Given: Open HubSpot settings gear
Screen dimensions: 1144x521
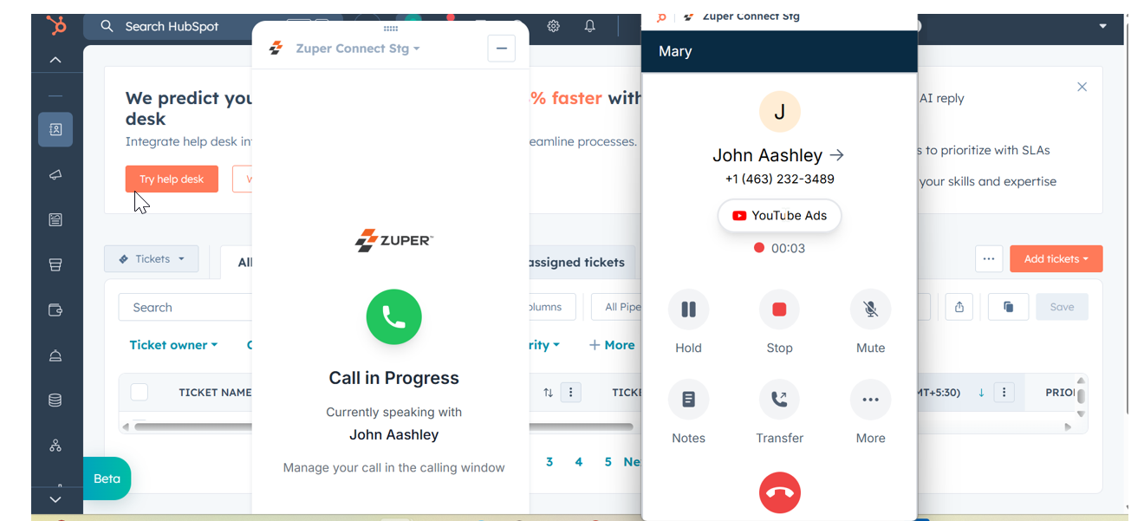Looking at the screenshot, I should pos(553,26).
